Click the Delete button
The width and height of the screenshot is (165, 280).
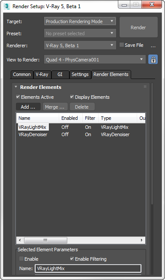(x=82, y=107)
